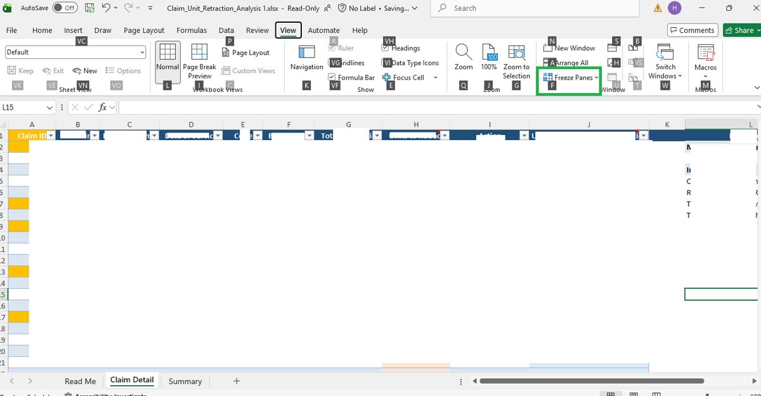
Task: Toggle the Formula Bar checkbox
Action: coord(332,77)
